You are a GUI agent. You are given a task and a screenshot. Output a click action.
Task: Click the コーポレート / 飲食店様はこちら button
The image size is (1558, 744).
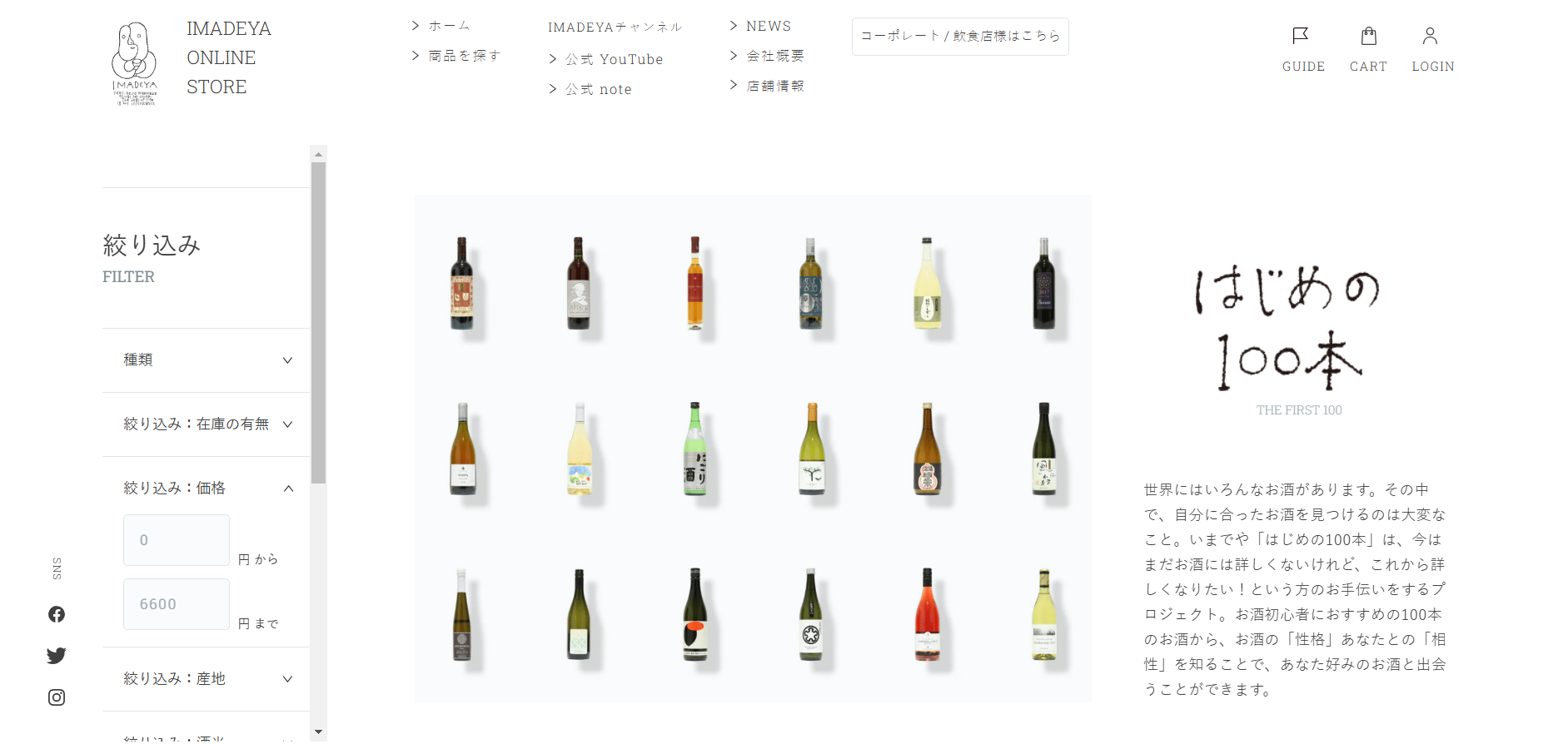coord(960,37)
